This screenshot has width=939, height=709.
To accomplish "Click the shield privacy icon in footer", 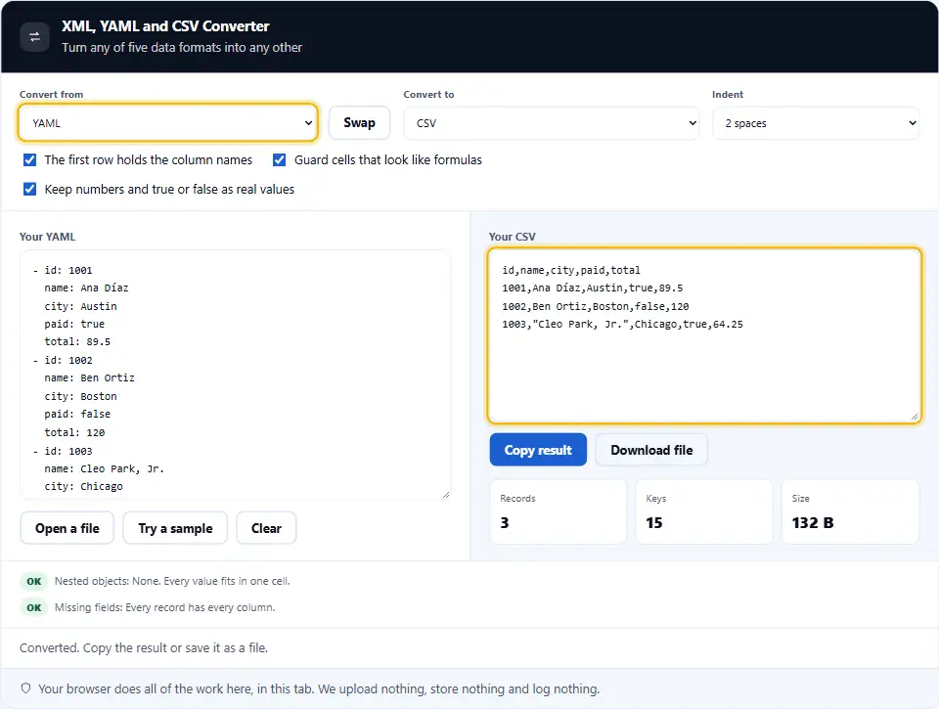I will point(25,688).
